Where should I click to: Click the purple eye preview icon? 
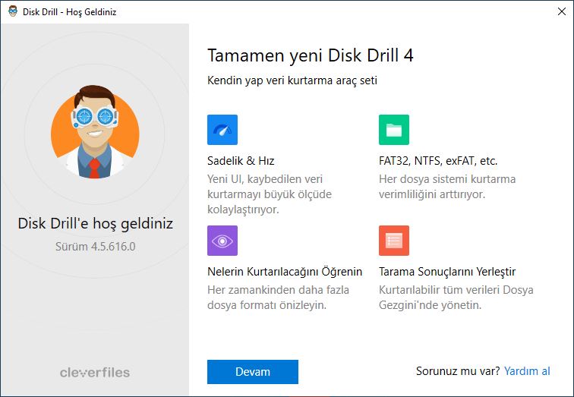(222, 241)
